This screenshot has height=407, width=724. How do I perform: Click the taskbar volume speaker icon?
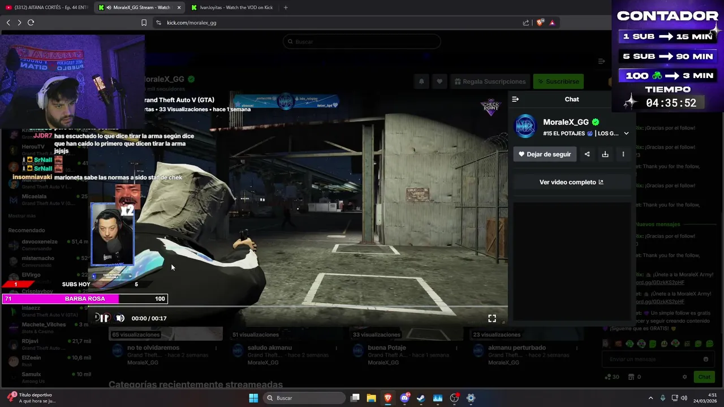click(684, 398)
